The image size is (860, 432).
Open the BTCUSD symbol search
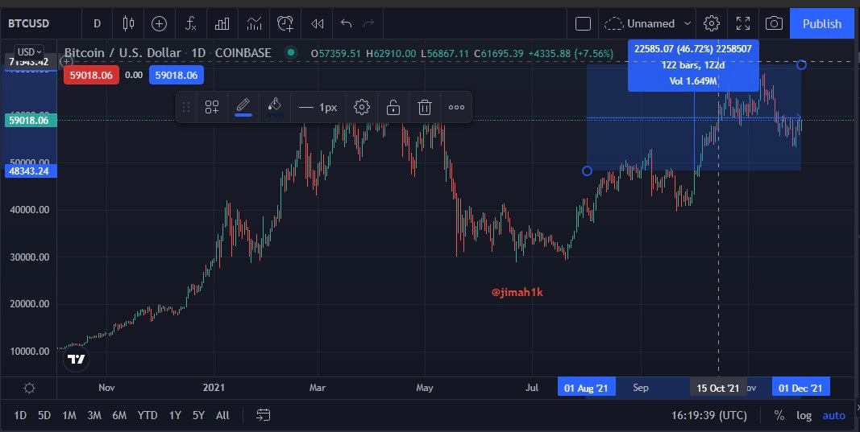click(28, 23)
